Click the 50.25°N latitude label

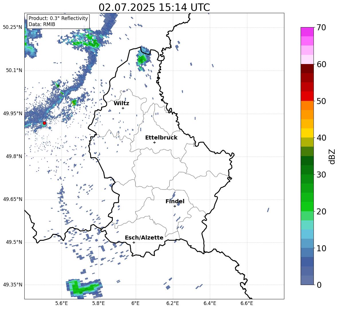[13, 27]
